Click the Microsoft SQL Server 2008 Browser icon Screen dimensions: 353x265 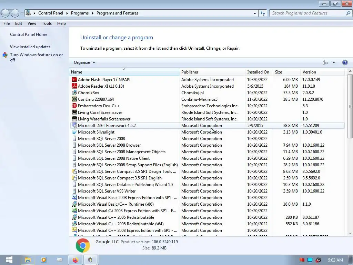tap(74, 145)
